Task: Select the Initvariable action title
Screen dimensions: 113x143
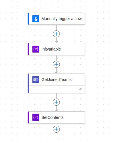Action: [x=51, y=49]
